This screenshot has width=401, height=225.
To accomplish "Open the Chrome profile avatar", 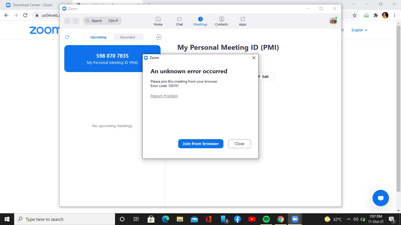I will (x=385, y=15).
